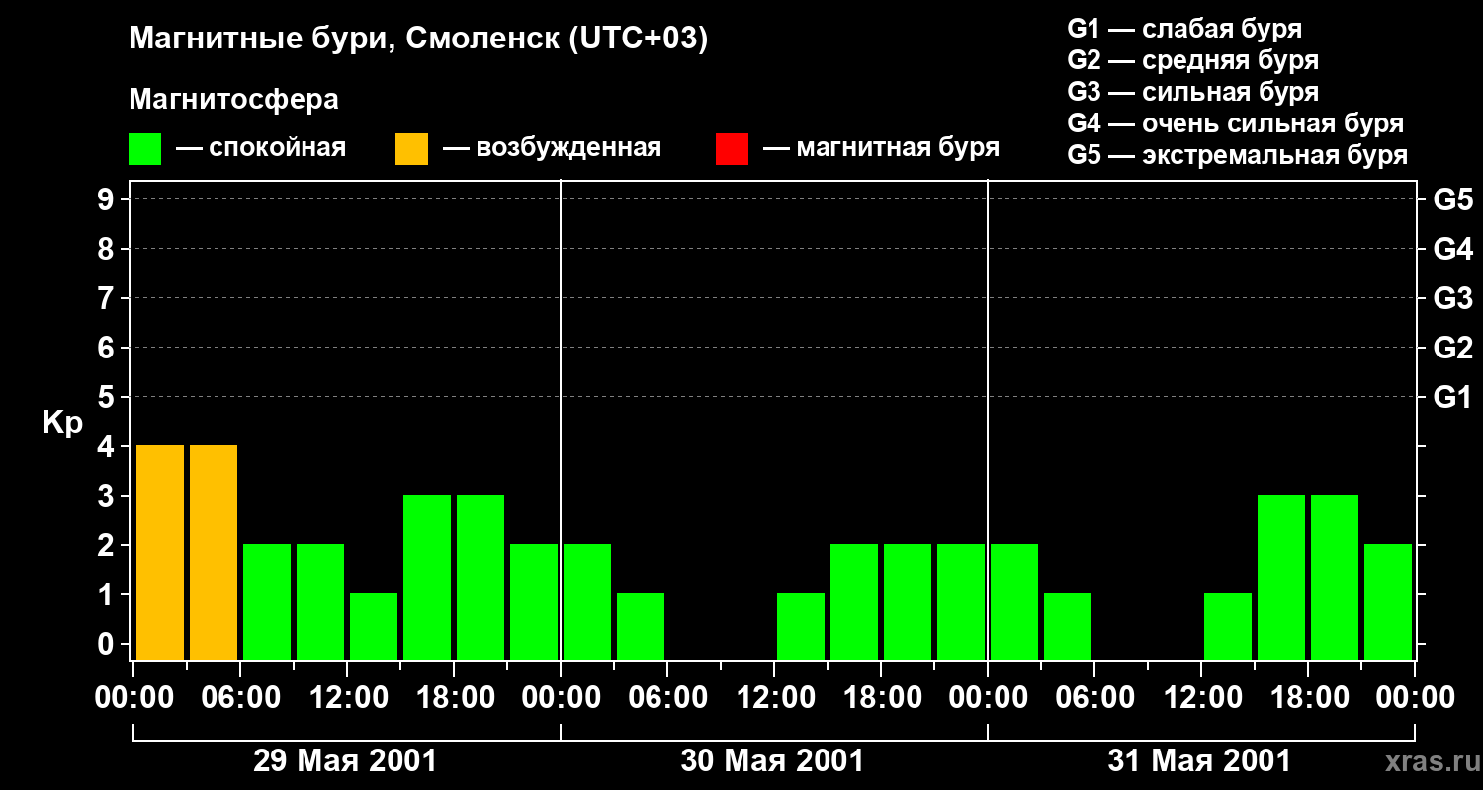Click the red магнитная буря legend swatch
Image resolution: width=1483 pixels, height=790 pixels.
(x=732, y=149)
